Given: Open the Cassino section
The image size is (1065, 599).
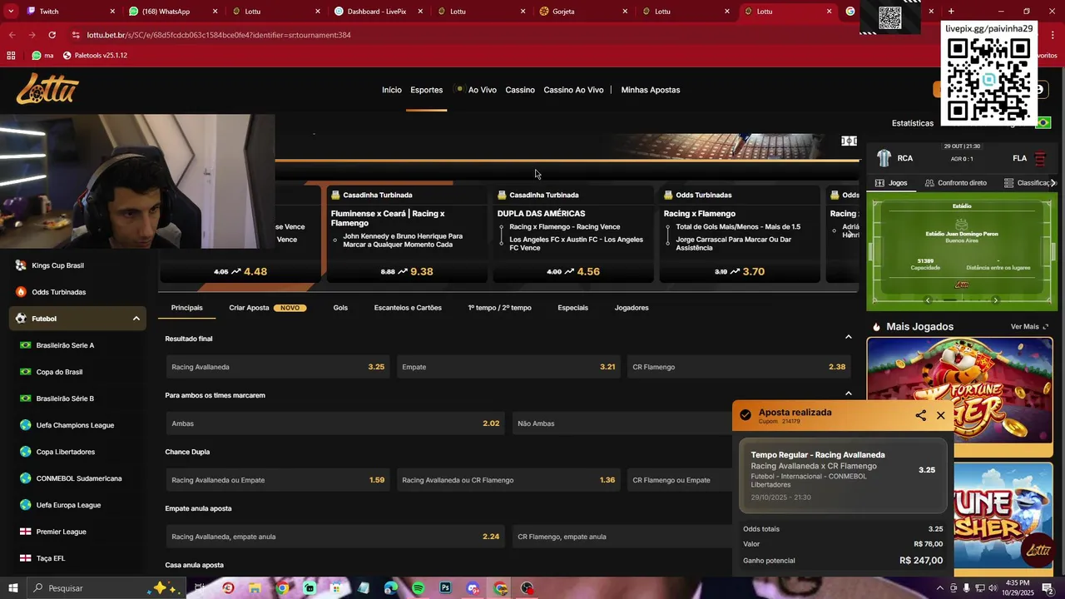Looking at the screenshot, I should [x=520, y=90].
